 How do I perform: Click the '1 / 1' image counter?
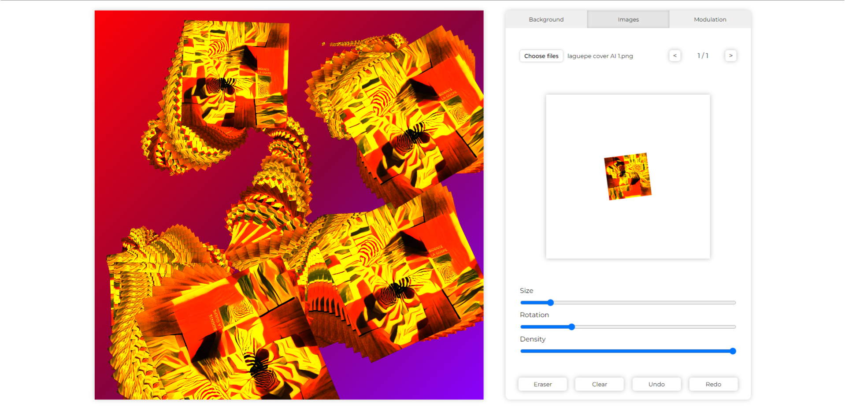(x=703, y=56)
